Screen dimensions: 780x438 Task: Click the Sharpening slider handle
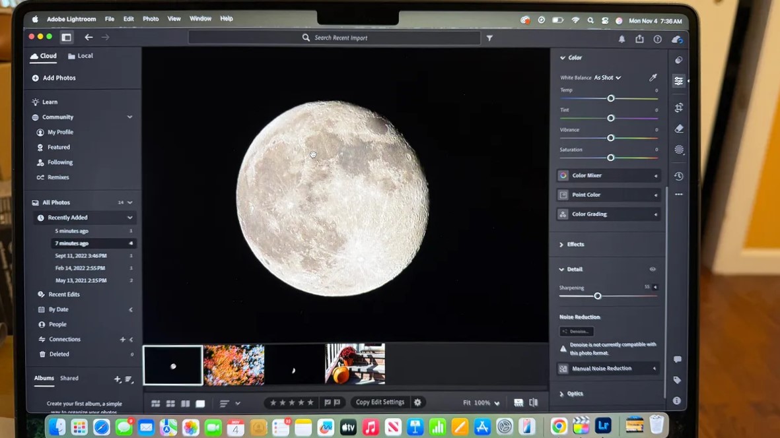click(598, 296)
